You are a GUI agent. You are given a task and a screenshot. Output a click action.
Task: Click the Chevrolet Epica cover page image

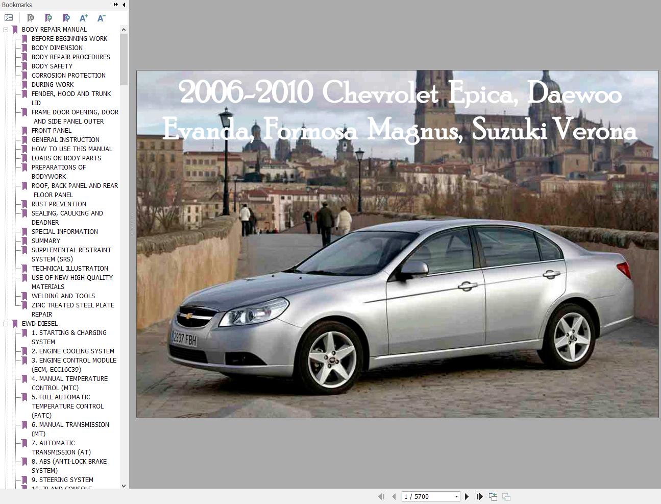click(x=398, y=244)
